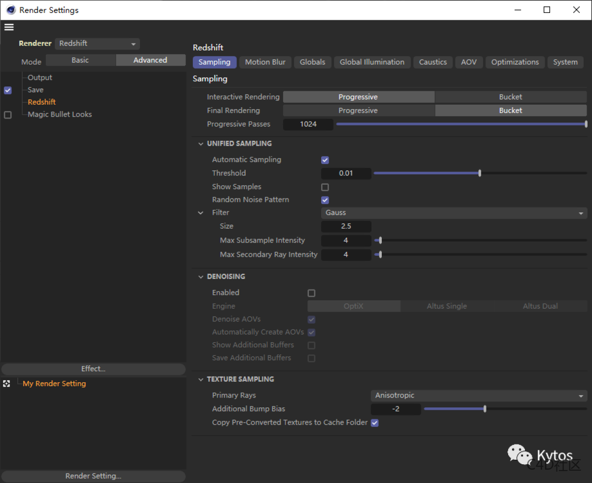
Task: Collapse the UNIFIED SAMPLING section
Action: pyautogui.click(x=201, y=143)
